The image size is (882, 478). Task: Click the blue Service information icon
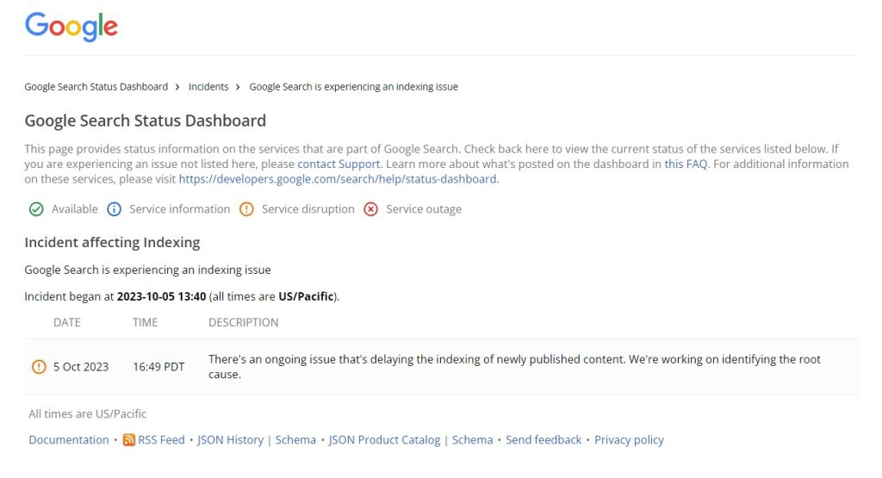click(x=115, y=209)
